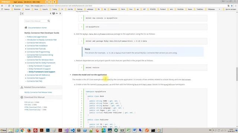Toggle the sidebar collapse button
This screenshot has height=133, width=238.
coord(22,14)
